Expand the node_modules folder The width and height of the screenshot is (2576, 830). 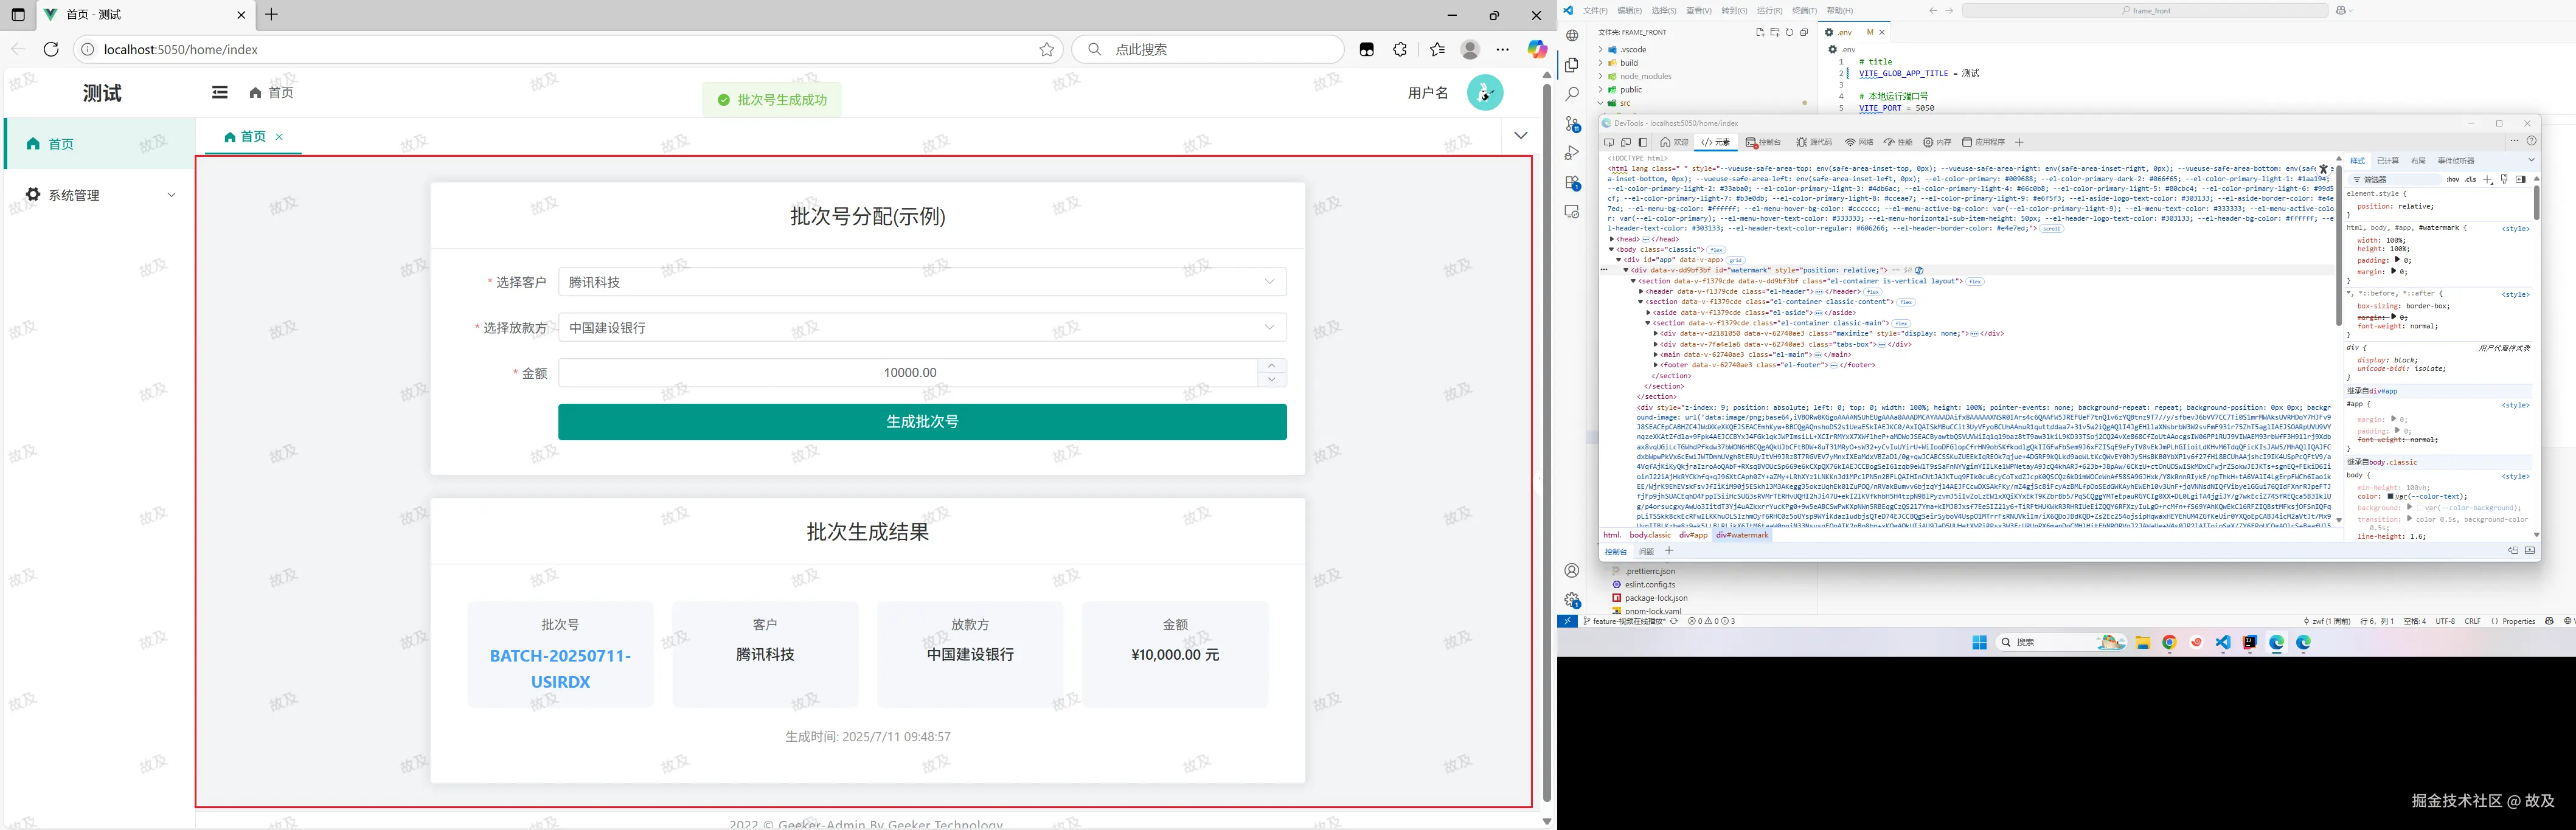click(1645, 76)
